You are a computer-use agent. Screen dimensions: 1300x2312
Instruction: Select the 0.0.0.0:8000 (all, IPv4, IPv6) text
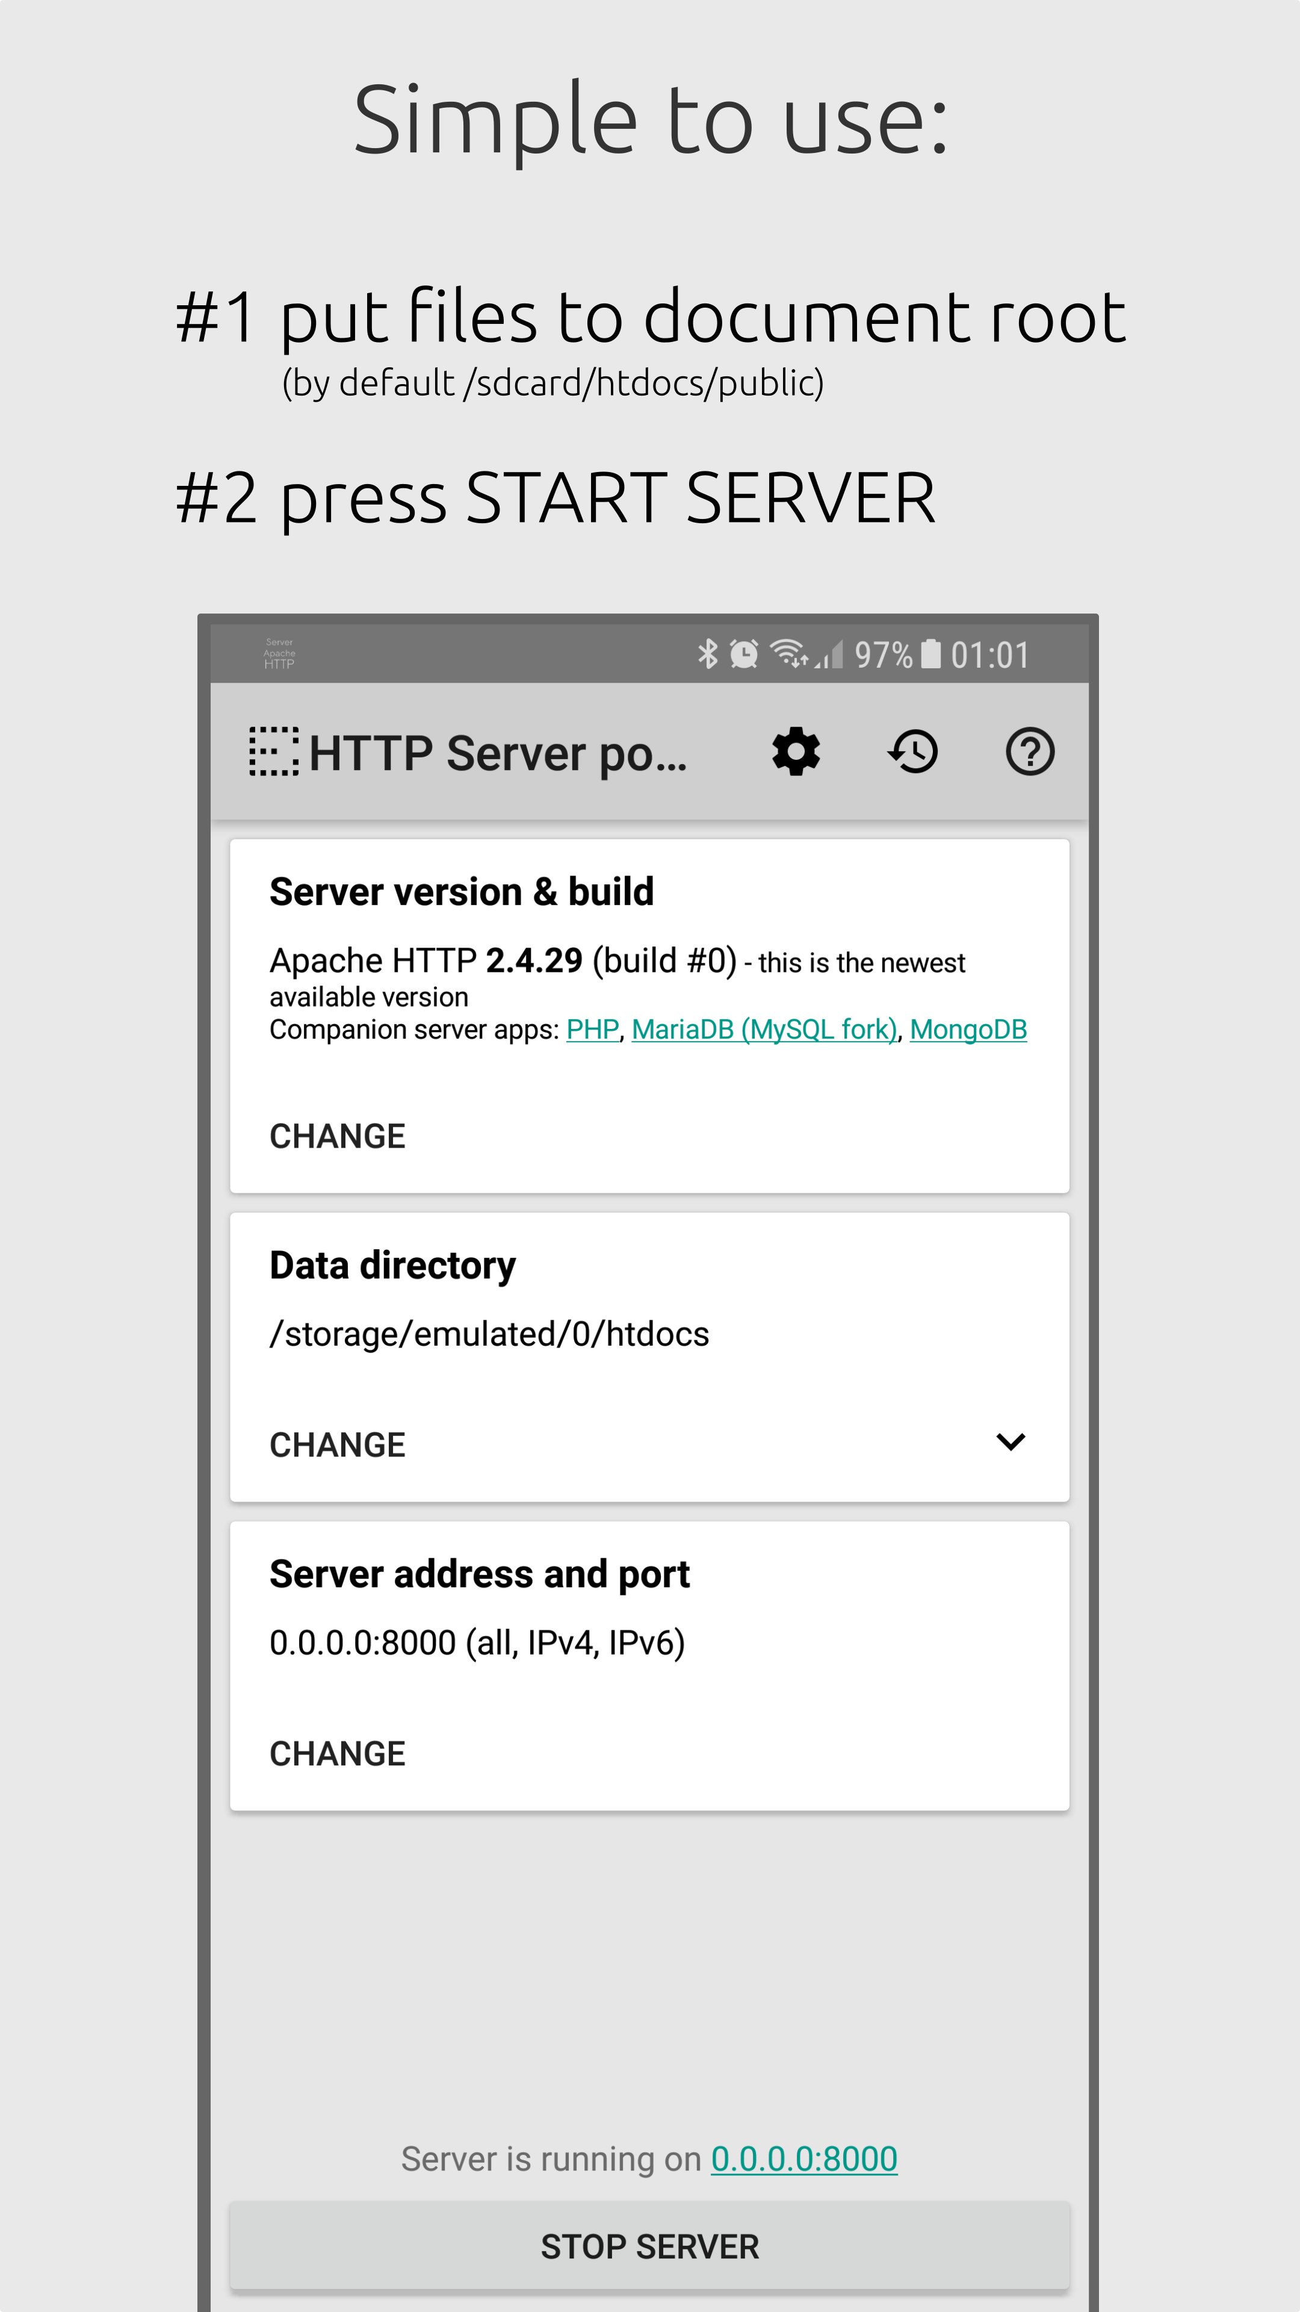477,1643
